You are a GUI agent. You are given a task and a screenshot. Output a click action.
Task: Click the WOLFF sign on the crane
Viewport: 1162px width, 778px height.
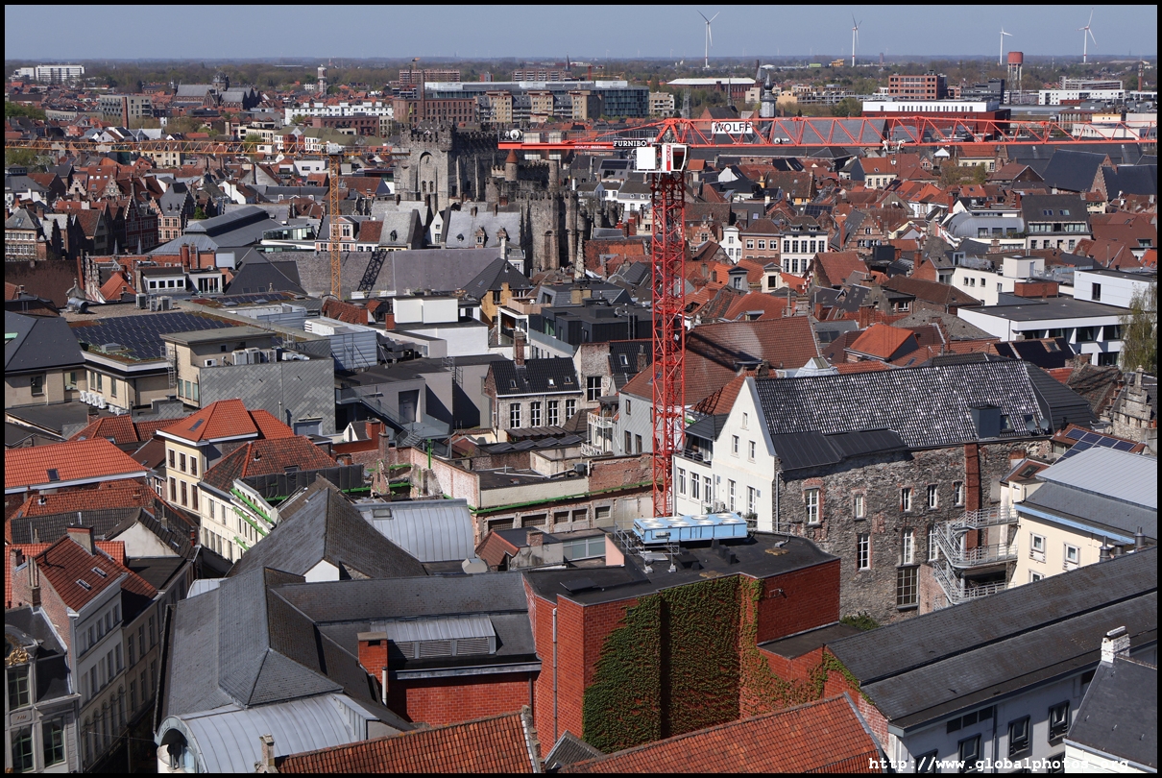click(x=732, y=128)
